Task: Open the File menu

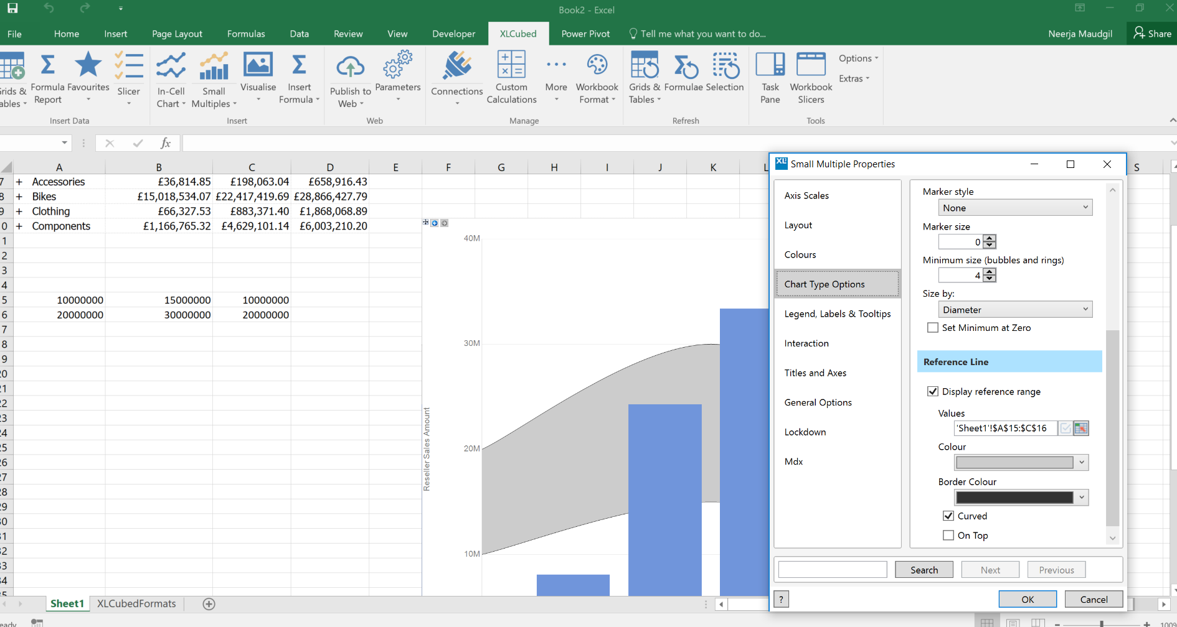Action: point(14,34)
